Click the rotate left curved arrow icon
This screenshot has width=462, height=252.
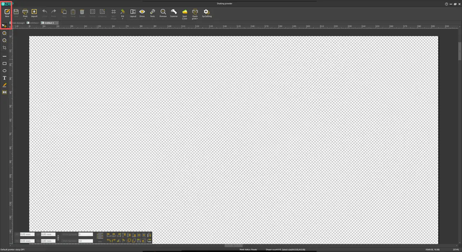point(108,240)
